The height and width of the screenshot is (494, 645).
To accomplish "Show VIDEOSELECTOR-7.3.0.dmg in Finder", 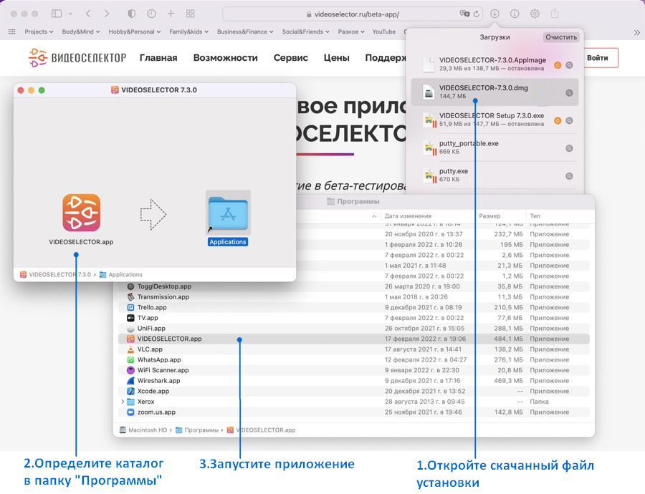I will (x=569, y=93).
